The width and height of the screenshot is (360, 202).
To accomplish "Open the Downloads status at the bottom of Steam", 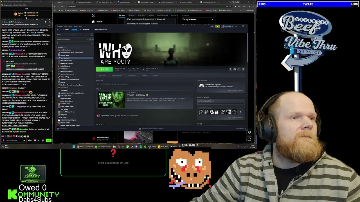I will pos(151,128).
